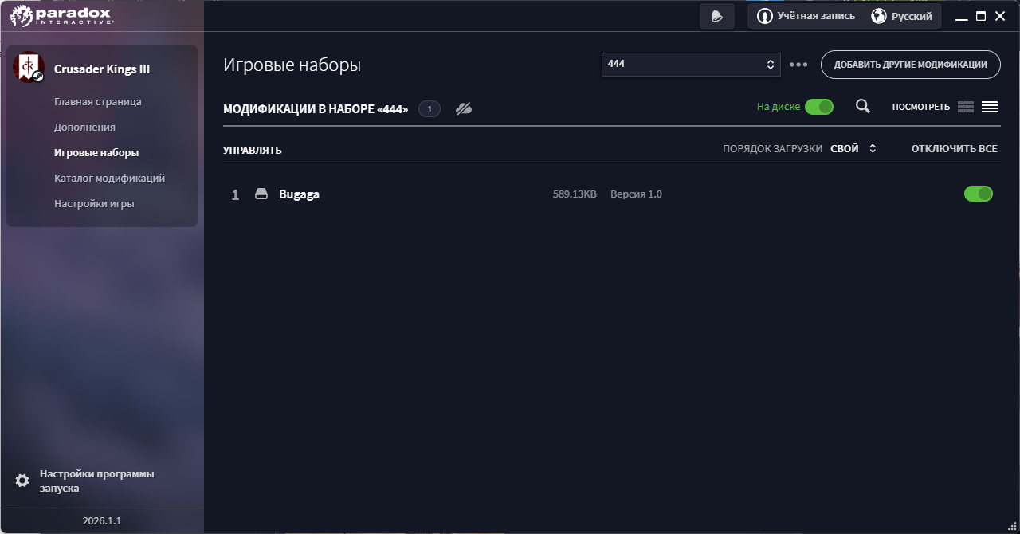Click the Crusader Kings III game icon

coord(29,68)
